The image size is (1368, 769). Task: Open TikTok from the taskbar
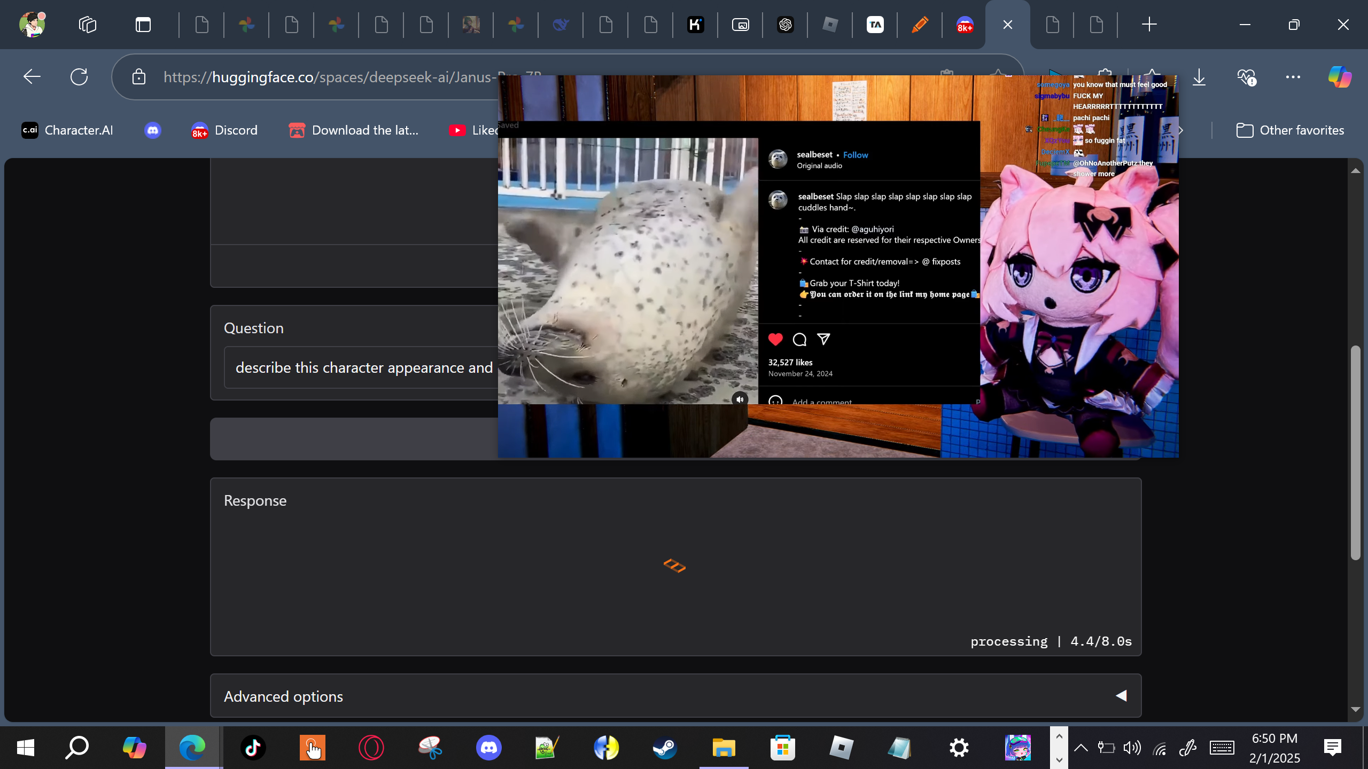point(253,748)
